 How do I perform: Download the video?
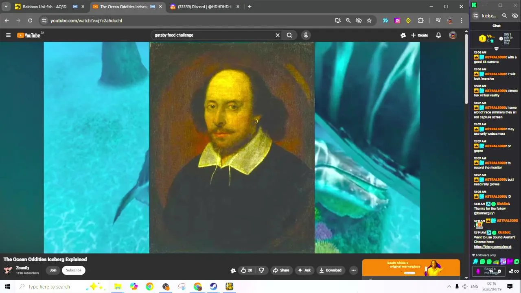pos(330,270)
